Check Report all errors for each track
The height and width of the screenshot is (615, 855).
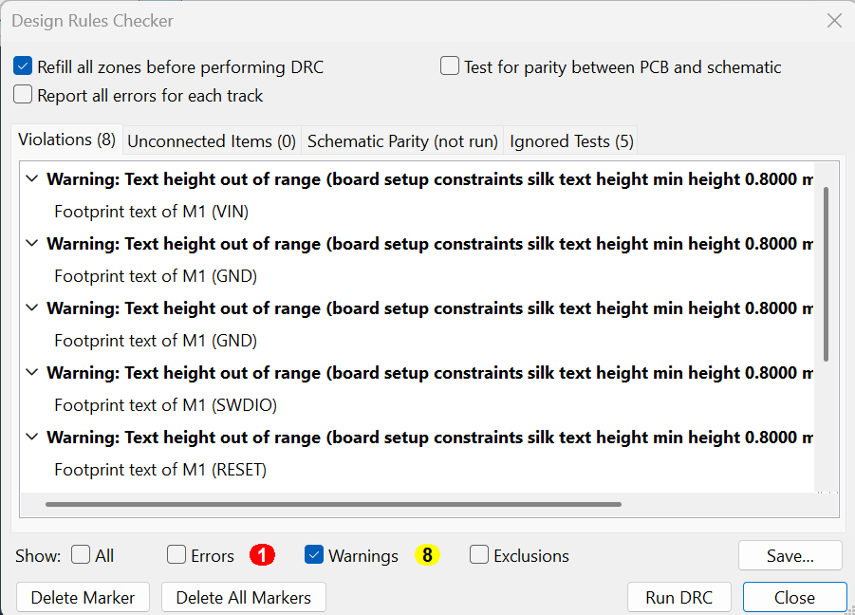pyautogui.click(x=24, y=95)
